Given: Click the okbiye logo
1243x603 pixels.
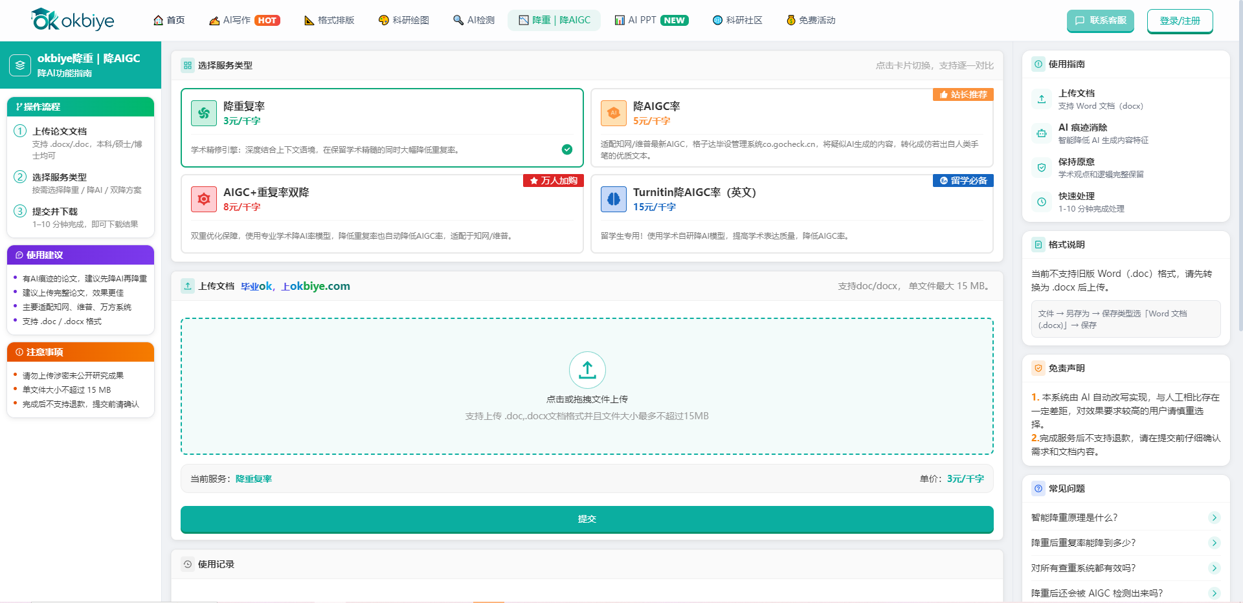Looking at the screenshot, I should point(73,20).
